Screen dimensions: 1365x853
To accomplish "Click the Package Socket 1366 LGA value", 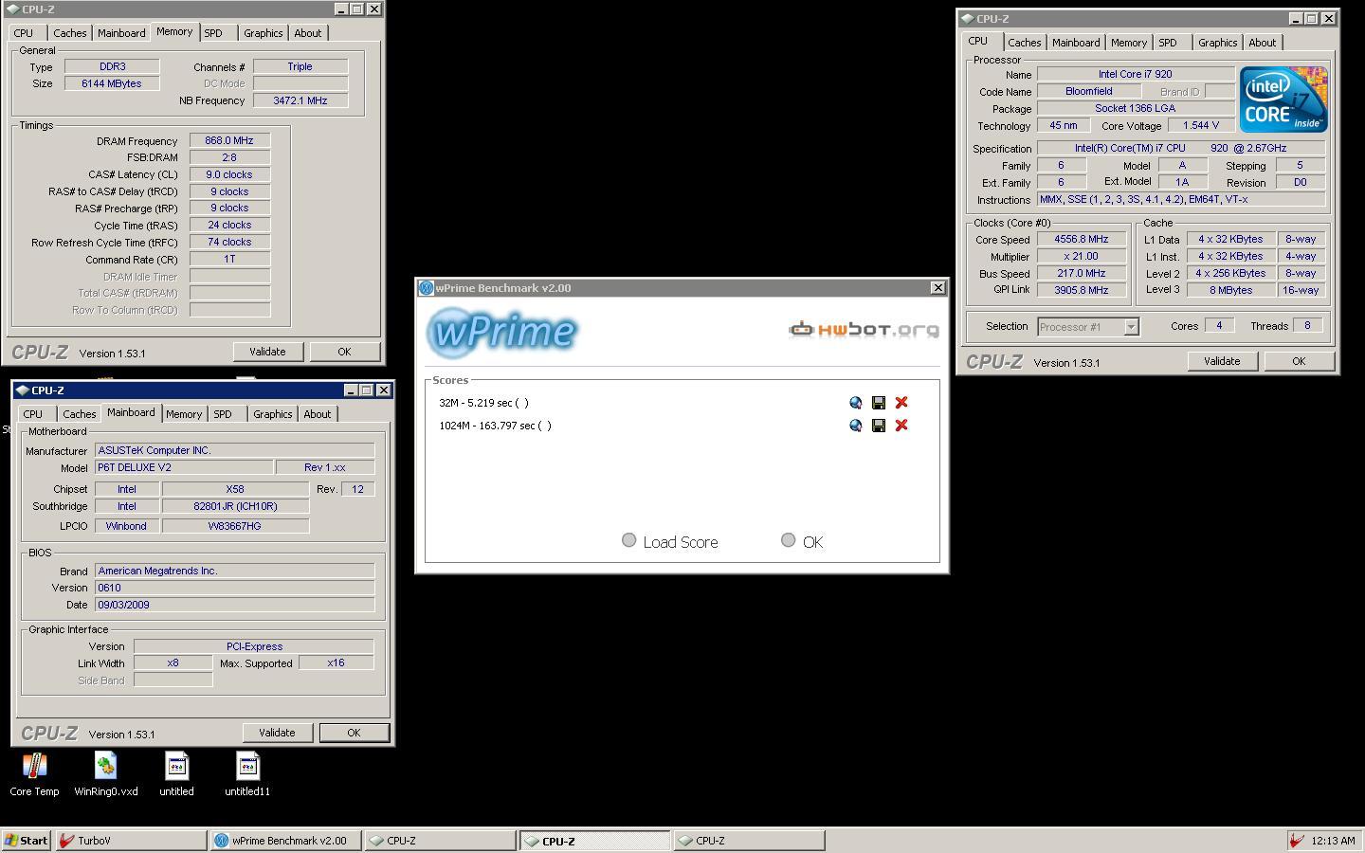I will (1136, 108).
